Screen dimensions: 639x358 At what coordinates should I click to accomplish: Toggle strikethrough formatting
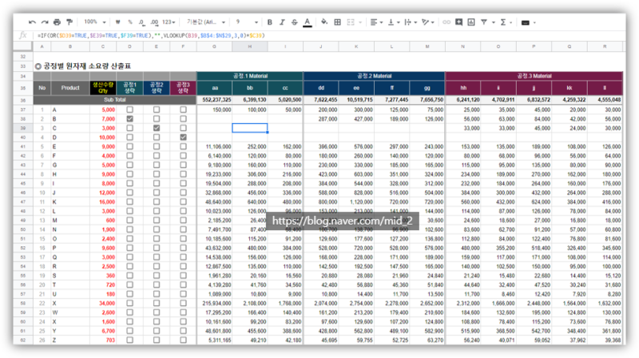[294, 22]
